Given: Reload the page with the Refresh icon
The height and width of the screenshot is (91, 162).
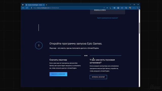Looking at the screenshot, I should [x=27, y=8].
